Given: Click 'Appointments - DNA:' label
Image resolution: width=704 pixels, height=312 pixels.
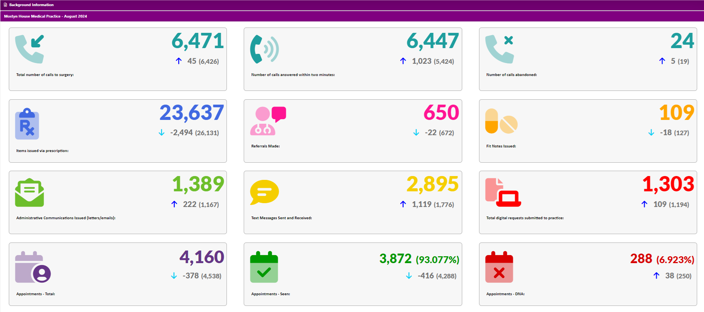Looking at the screenshot, I should click(x=505, y=294).
